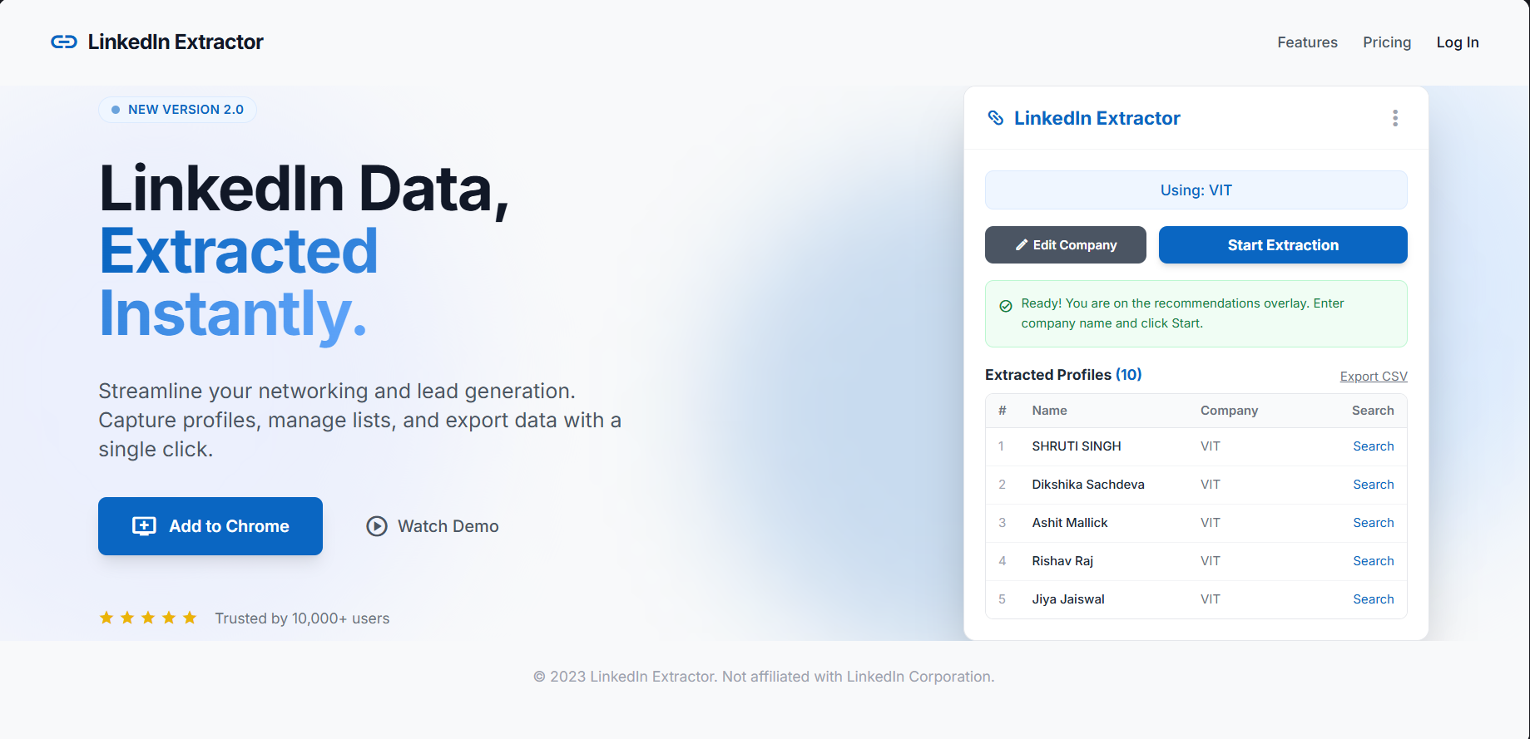Search for SHRUTI SINGH's profile
The width and height of the screenshot is (1530, 739).
click(1373, 446)
